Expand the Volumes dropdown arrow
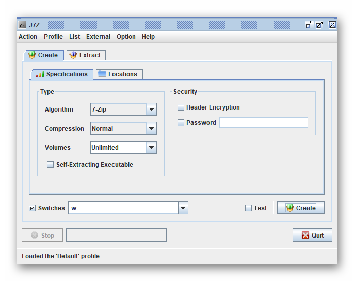Viewport: 354px width, 281px height. (x=152, y=148)
